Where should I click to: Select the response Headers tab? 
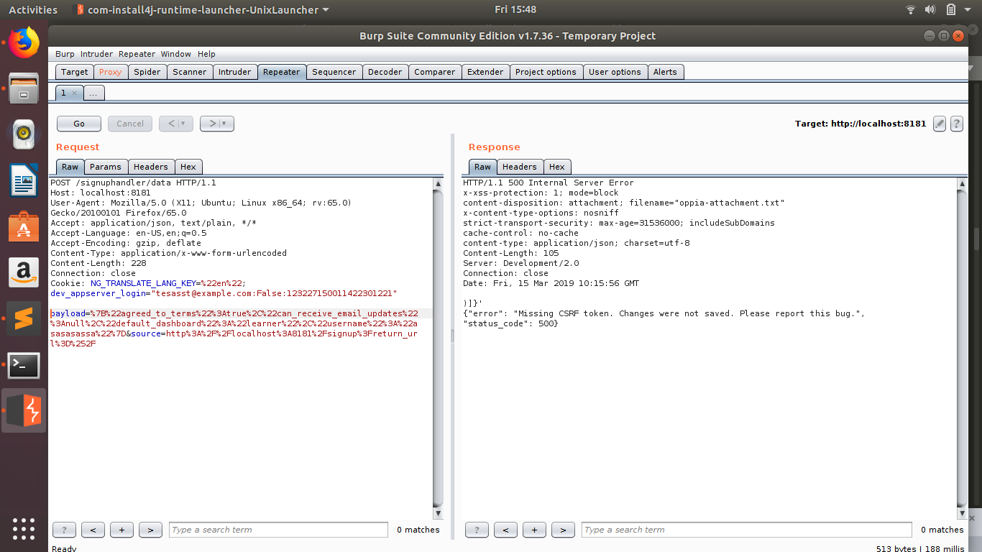click(x=520, y=167)
